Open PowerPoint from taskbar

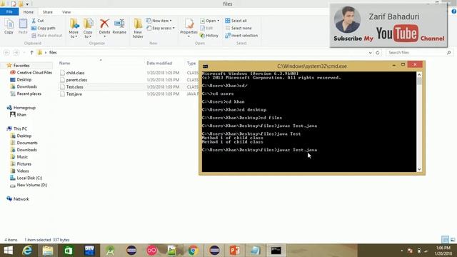(x=235, y=251)
